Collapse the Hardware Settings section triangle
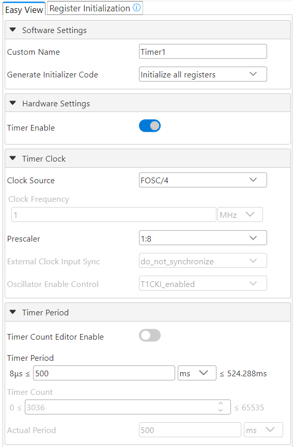Screen dimensions: 295x447 [x=13, y=103]
